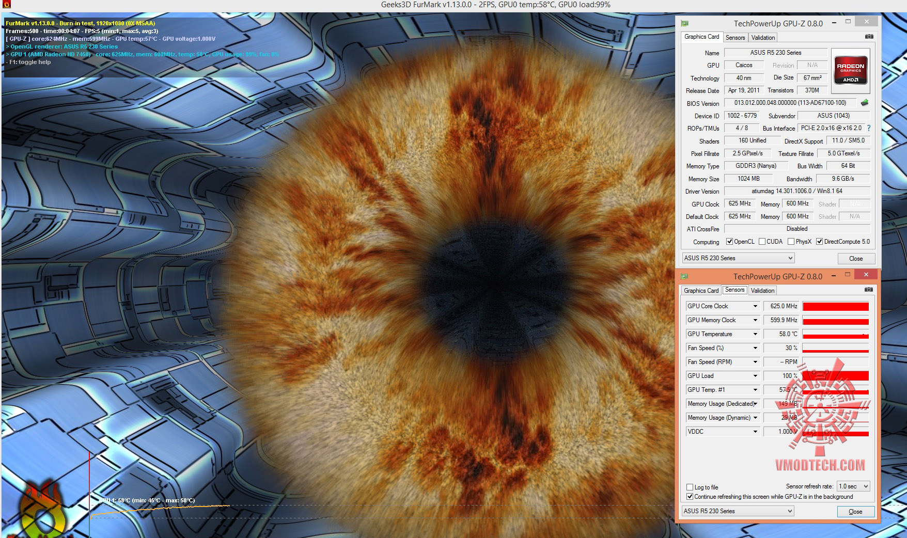Click the BIOS Version field
This screenshot has width=907, height=538.
(790, 103)
